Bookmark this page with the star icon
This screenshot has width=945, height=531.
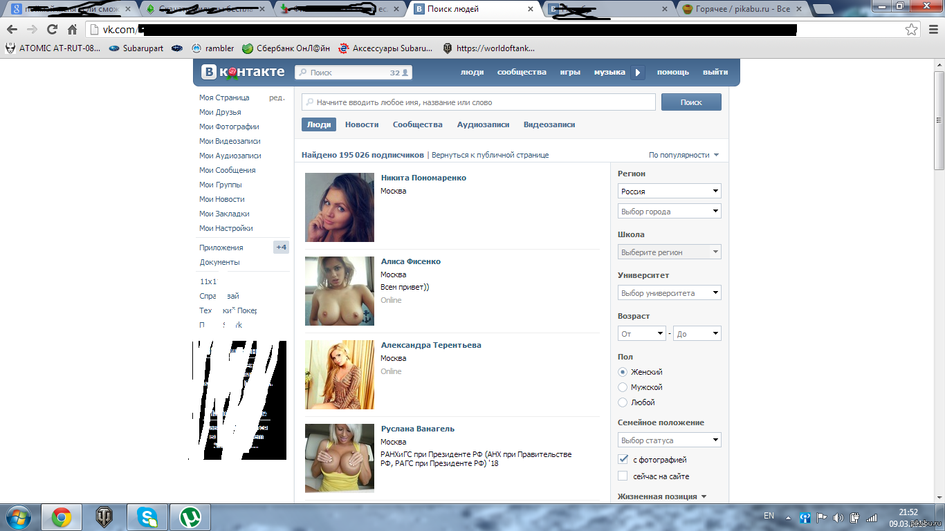click(912, 30)
